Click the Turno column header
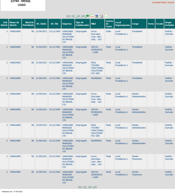Viewport: 175px width, 194px height. [151, 24]
